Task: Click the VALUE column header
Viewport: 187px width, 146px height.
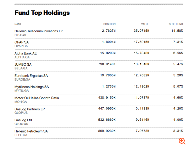Action: click(x=145, y=24)
